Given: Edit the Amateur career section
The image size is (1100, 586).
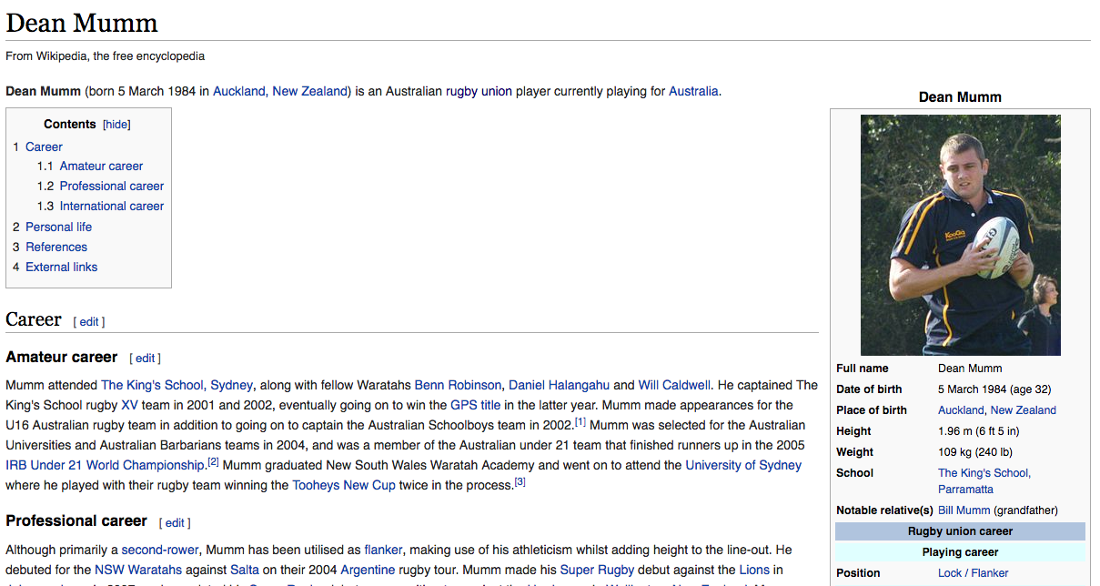Looking at the screenshot, I should (x=146, y=359).
